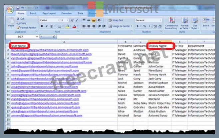Click Decrease Decimal icon
This screenshot has width=219, height=138.
click(160, 26)
